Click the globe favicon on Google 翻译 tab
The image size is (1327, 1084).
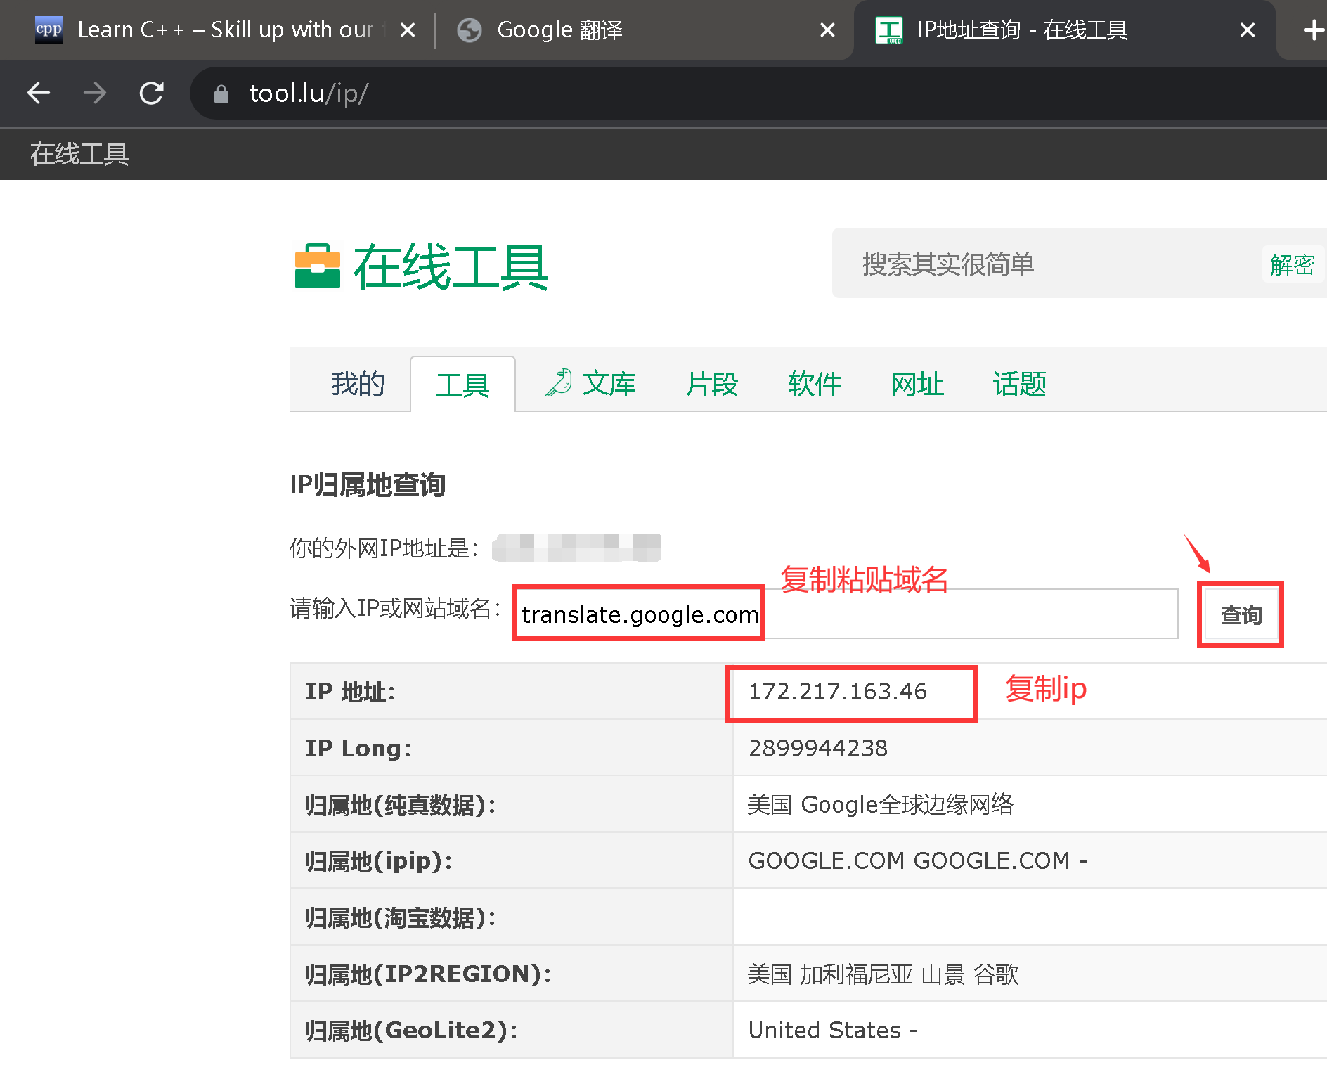tap(470, 30)
